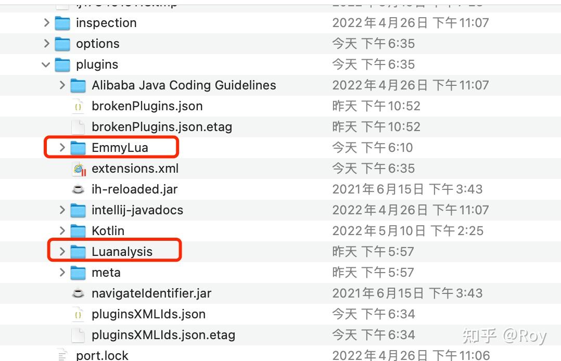Click the navigateIdentifier.jar file icon
This screenshot has width=561, height=361.
[78, 293]
